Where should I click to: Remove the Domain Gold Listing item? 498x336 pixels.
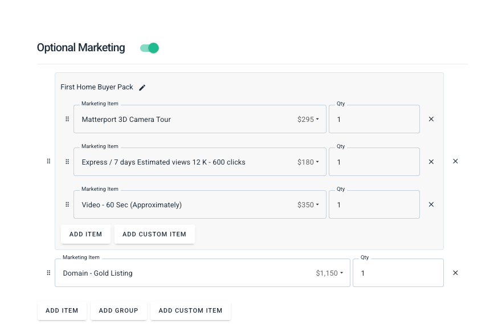455,273
